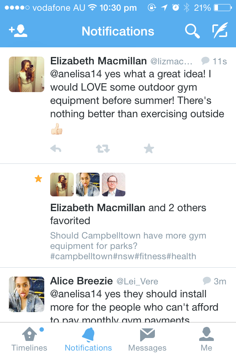236x355 pixels.
Task: Open middle favoriter's small avatar
Action: coord(88,185)
